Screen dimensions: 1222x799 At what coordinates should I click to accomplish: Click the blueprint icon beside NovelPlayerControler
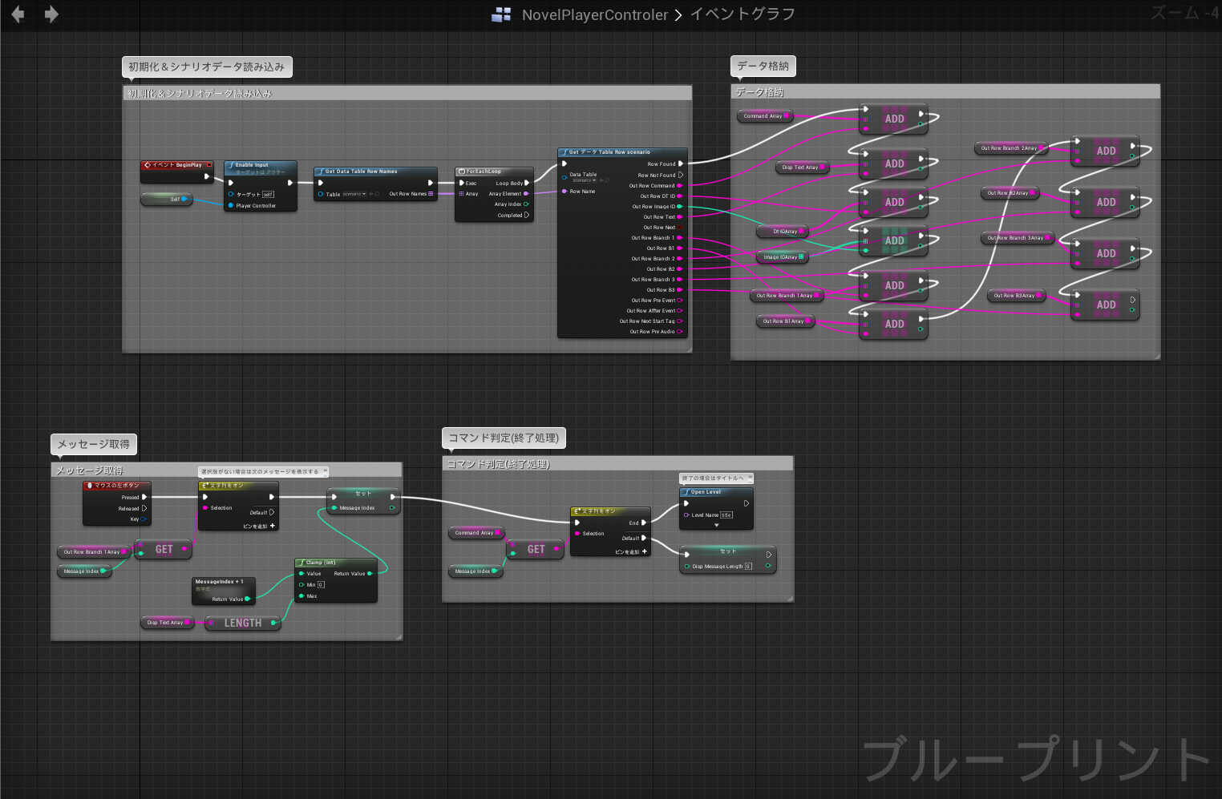(501, 14)
